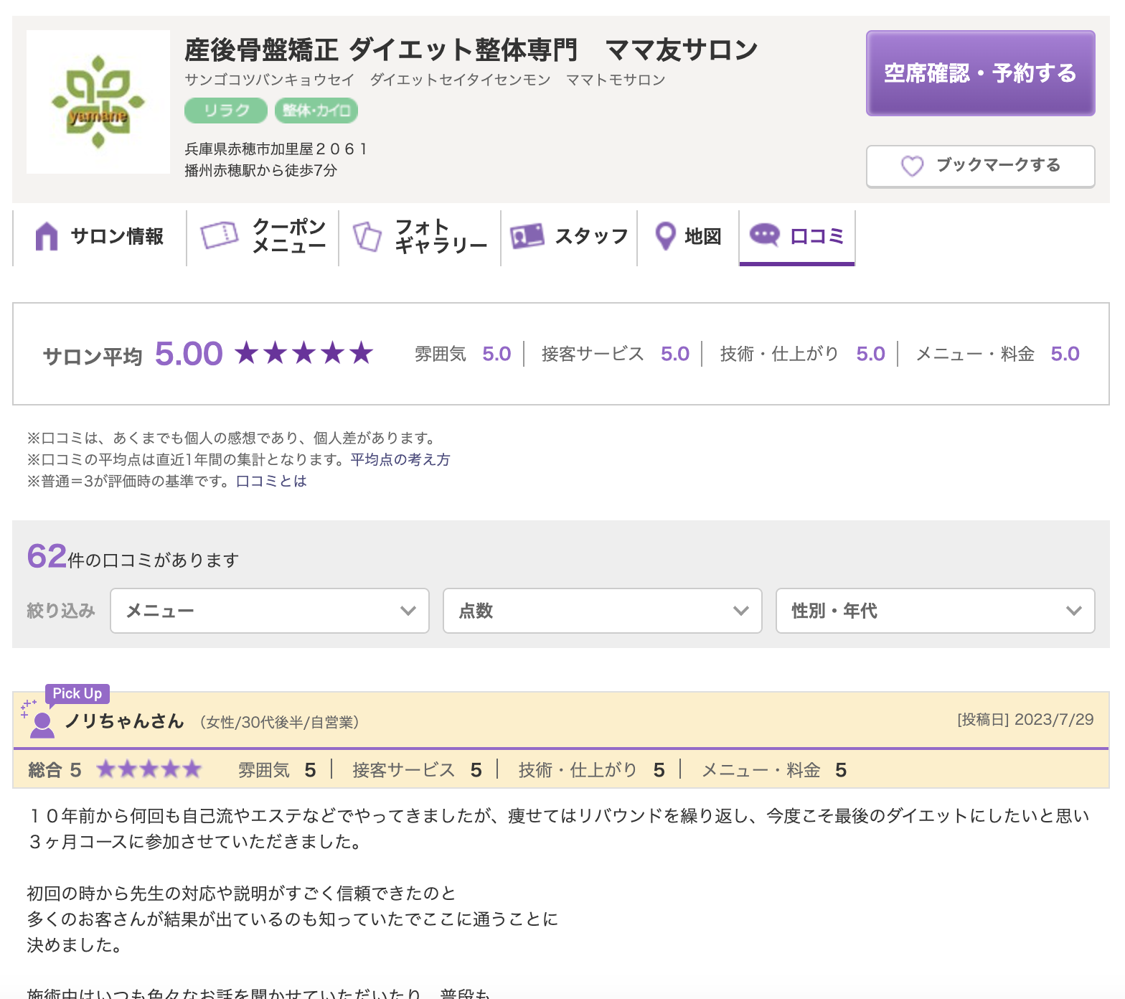Click the salon logo thumbnail image
This screenshot has height=999, width=1125.
pyautogui.click(x=98, y=102)
